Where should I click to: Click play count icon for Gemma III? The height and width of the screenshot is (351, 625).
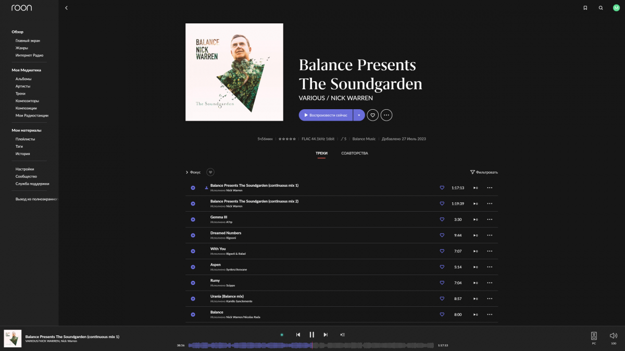pos(476,219)
